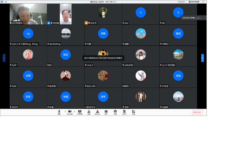Viewport: 226px width, 148px height.
Task: Click the red leave meeting button
Action: [x=197, y=112]
